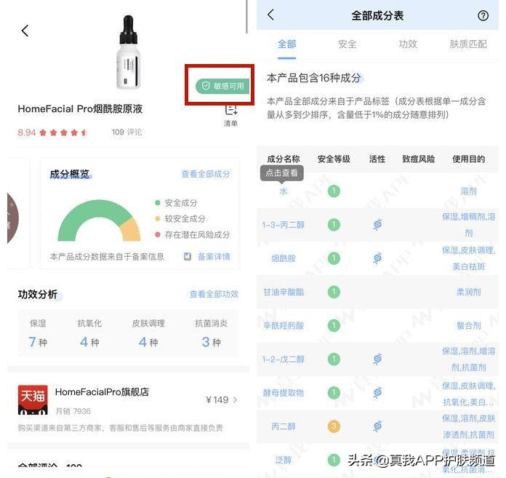Screen dimensions: 506x478
Task: Tap safety level badge for 1-3-丙二醇
Action: 334,225
